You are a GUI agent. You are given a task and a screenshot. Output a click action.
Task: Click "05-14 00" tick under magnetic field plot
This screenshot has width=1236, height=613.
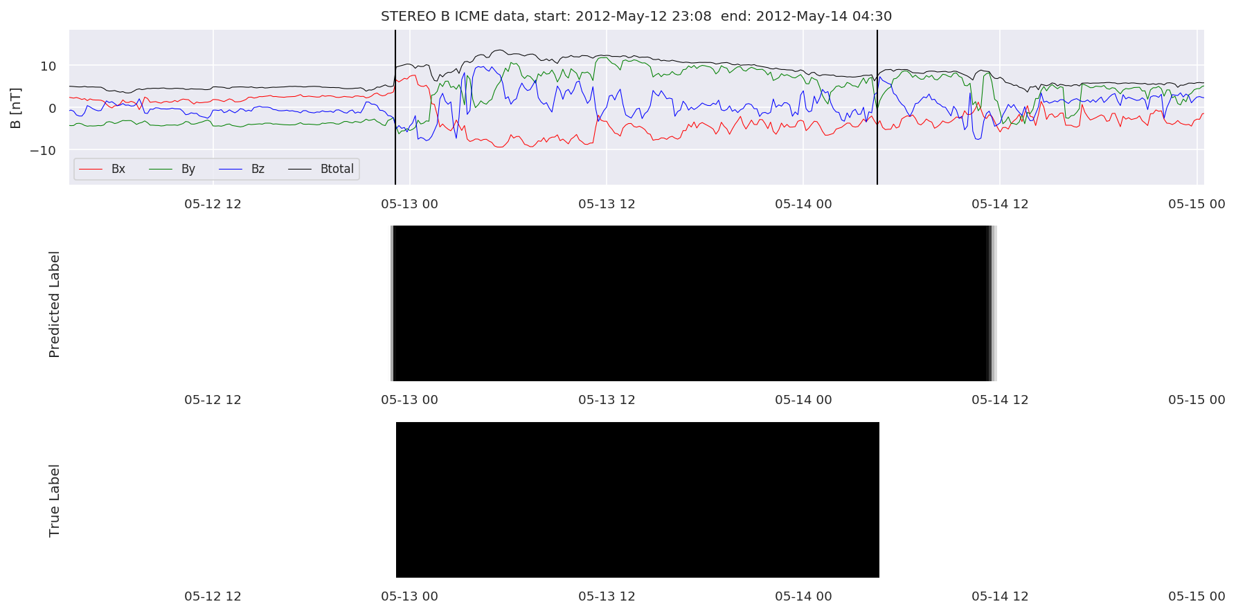[803, 204]
